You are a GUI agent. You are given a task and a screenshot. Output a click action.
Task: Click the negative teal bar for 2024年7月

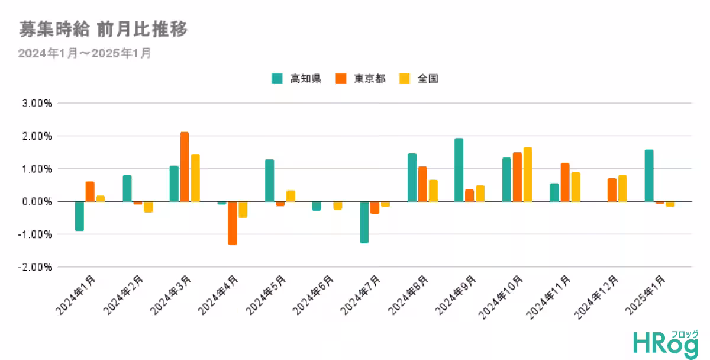[364, 223]
